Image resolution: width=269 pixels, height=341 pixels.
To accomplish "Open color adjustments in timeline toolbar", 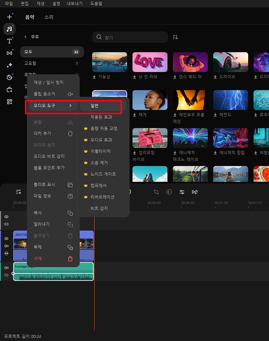I will pyautogui.click(x=169, y=192).
